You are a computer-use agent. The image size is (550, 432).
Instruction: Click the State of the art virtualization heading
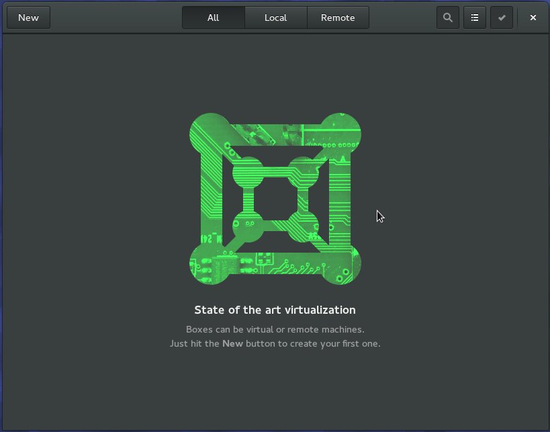pyautogui.click(x=275, y=310)
